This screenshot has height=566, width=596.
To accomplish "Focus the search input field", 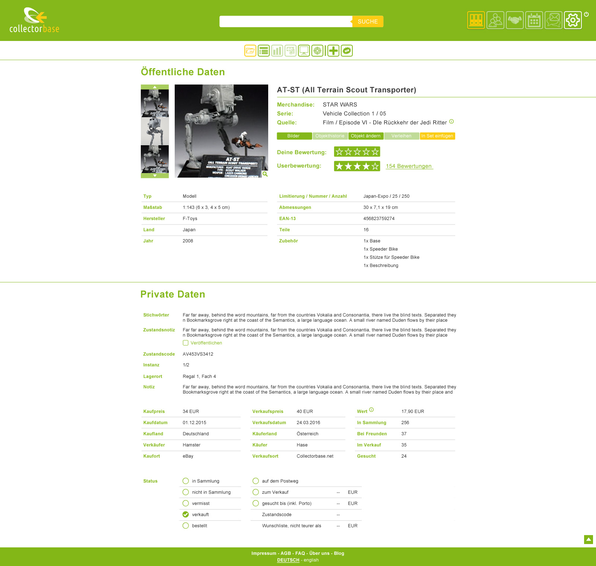I will coord(286,22).
